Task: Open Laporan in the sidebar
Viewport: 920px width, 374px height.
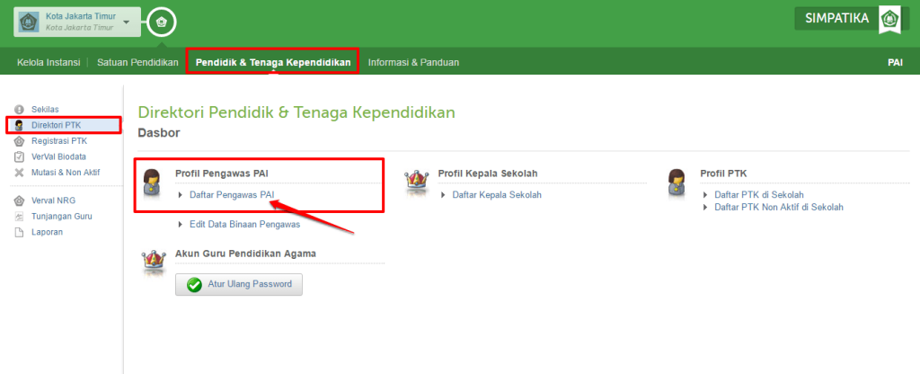Action: 47,232
